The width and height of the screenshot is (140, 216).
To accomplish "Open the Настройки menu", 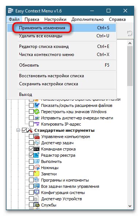I will (55, 19).
